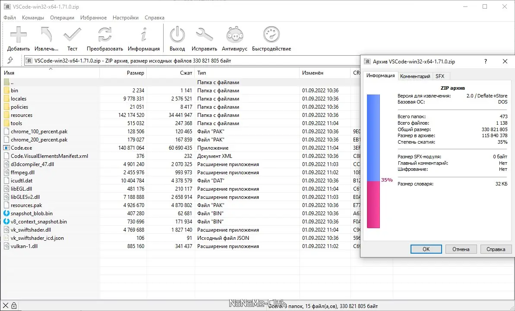Sort by the Размер column header
The height and width of the screenshot is (311, 515).
(123, 72)
